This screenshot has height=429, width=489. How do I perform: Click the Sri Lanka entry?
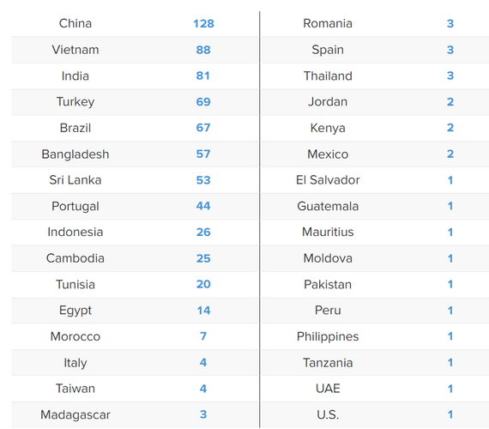pos(75,180)
